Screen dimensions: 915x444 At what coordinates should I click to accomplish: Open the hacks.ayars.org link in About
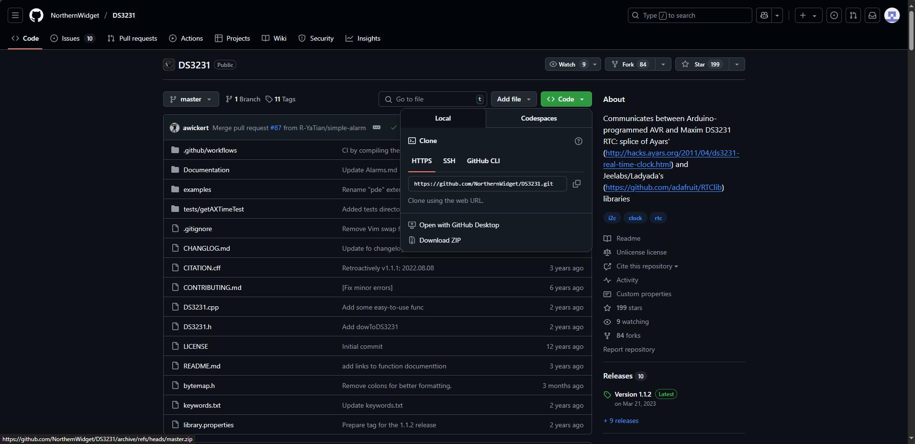(671, 158)
